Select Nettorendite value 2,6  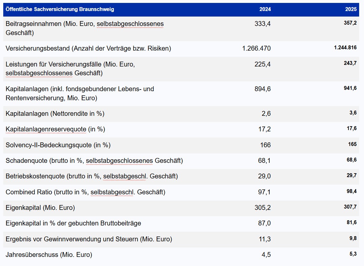(x=266, y=114)
